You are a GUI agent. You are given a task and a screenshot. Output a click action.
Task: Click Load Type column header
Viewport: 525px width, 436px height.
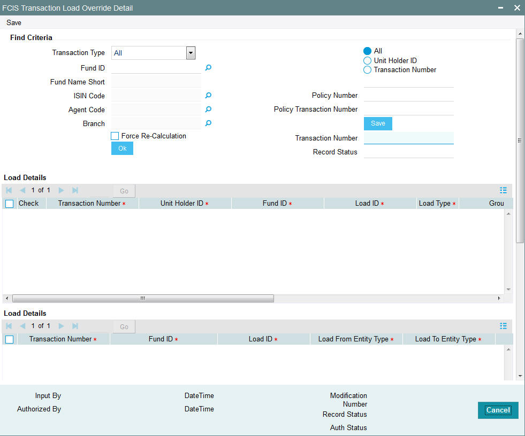[437, 203]
